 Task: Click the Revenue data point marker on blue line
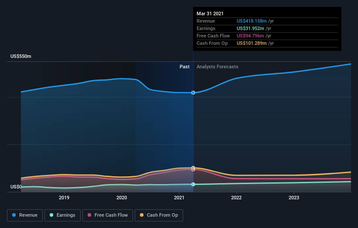coord(193,93)
